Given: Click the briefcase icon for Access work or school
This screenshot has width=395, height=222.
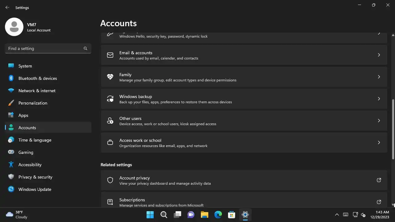Looking at the screenshot, I should 110,142.
